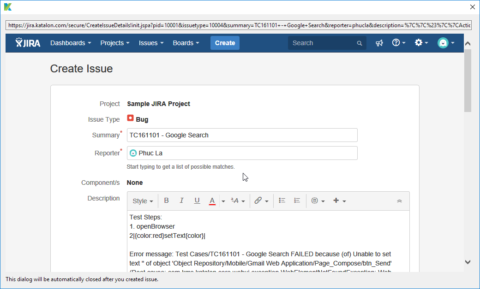
Task: Click the blue Create button
Action: click(x=225, y=43)
